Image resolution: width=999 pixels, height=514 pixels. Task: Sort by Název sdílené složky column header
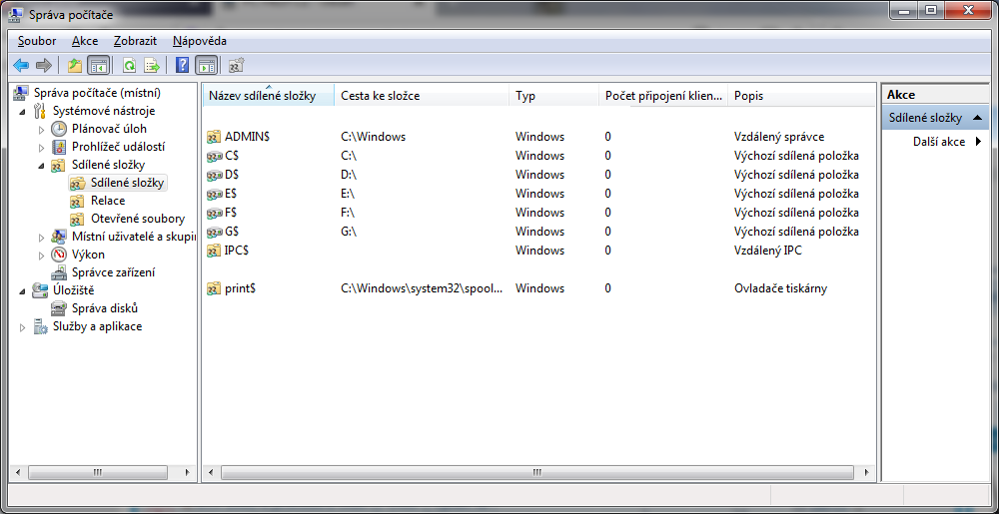[x=268, y=96]
